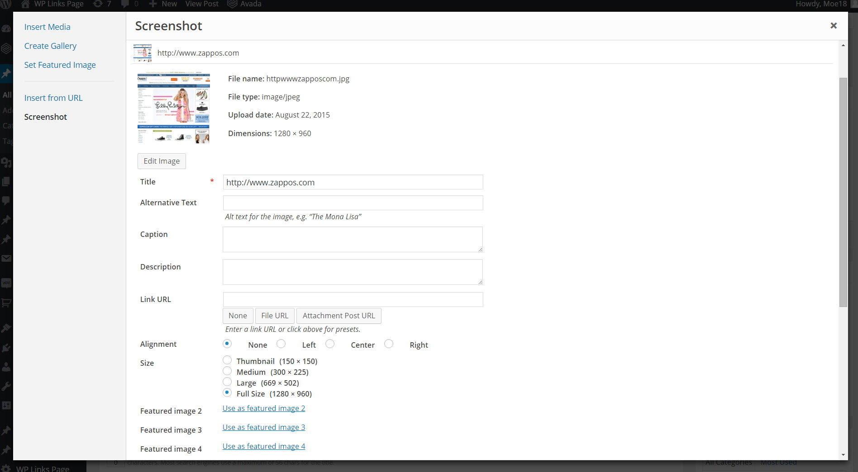Click the plus New icon in admin bar
This screenshot has width=858, height=472.
click(x=153, y=4)
